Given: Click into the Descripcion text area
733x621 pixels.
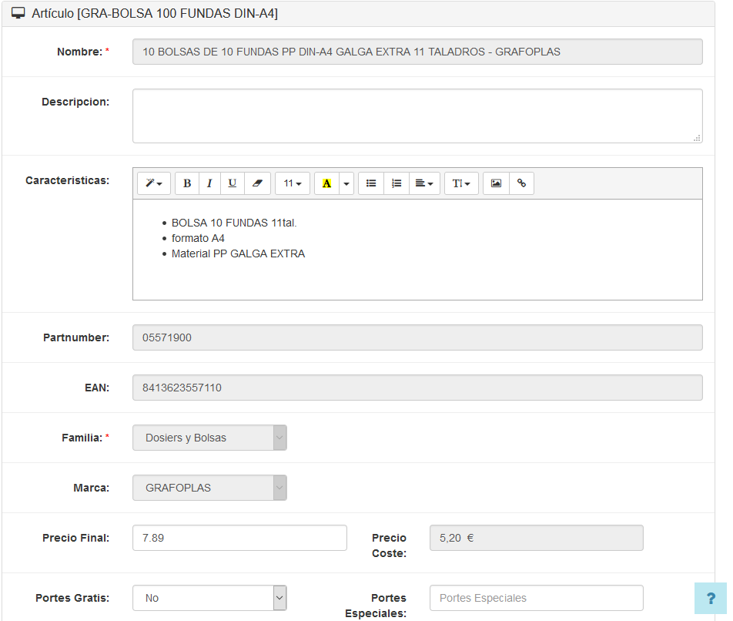Looking at the screenshot, I should (x=417, y=116).
